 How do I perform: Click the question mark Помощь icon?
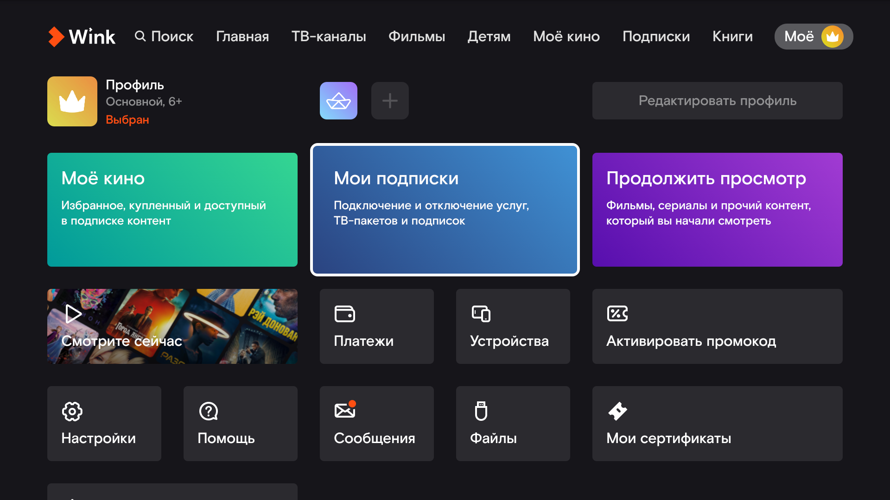click(x=209, y=411)
